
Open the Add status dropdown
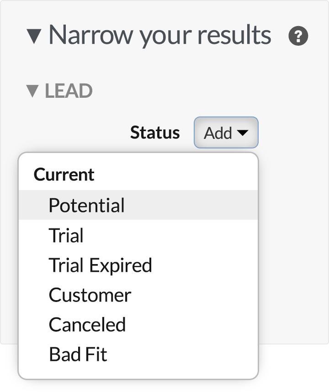coord(226,132)
